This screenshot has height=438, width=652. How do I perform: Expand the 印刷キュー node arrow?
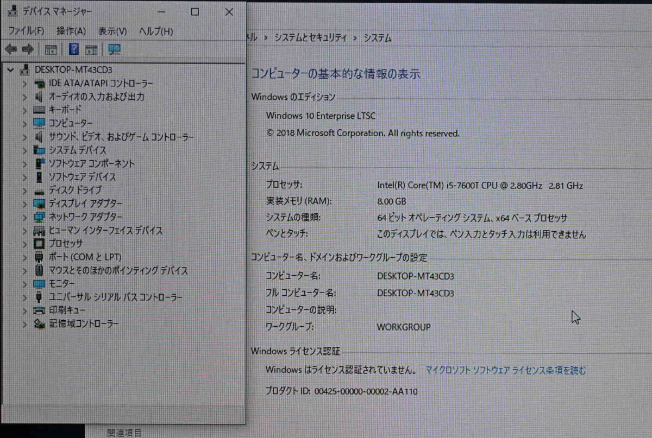click(24, 311)
